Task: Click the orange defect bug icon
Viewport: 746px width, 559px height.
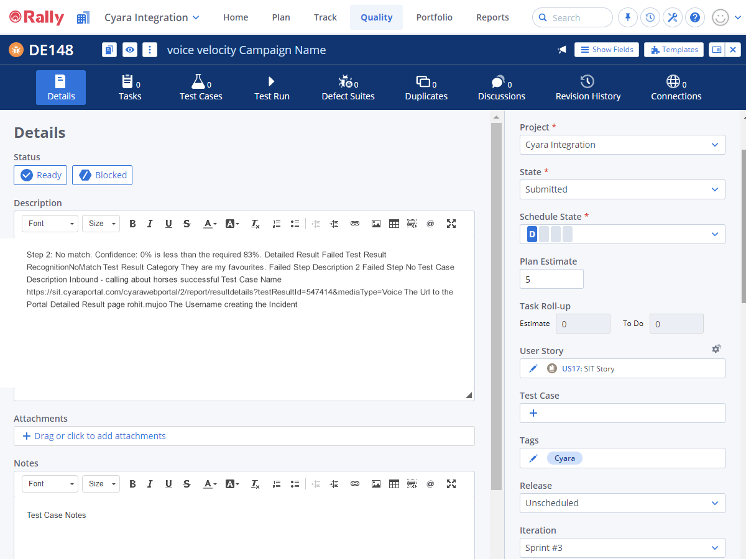Action: point(16,50)
